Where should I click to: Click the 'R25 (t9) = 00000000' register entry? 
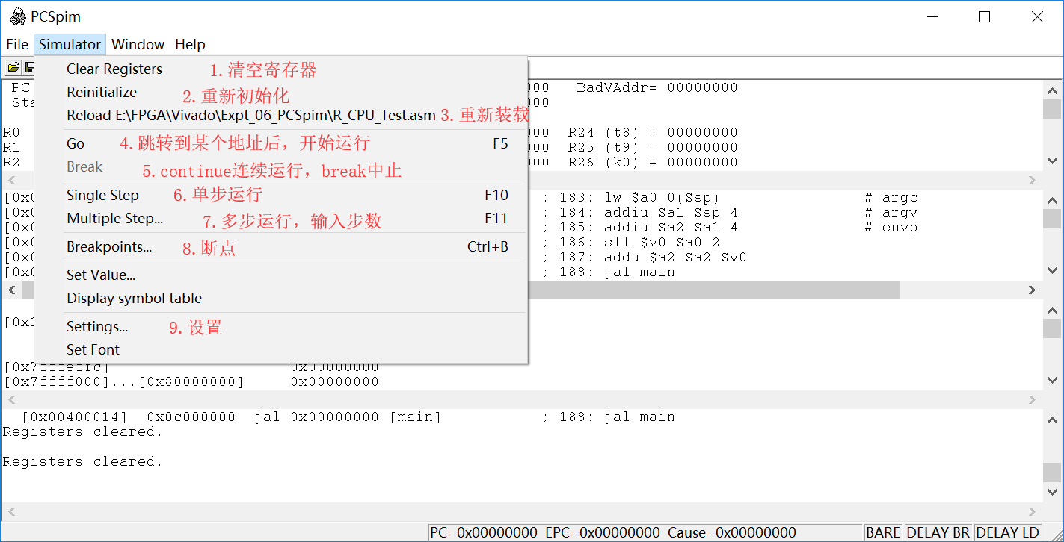tap(653, 148)
